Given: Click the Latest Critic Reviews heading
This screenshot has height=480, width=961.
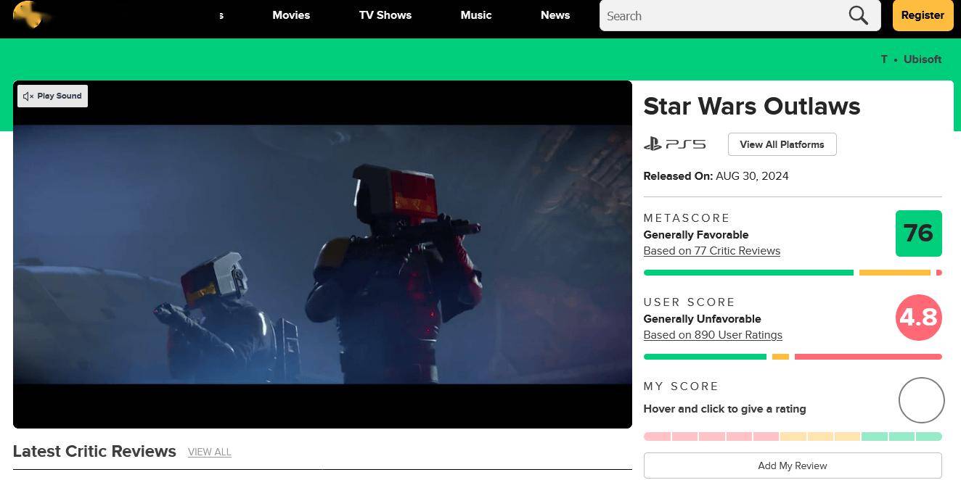Looking at the screenshot, I should (x=94, y=451).
